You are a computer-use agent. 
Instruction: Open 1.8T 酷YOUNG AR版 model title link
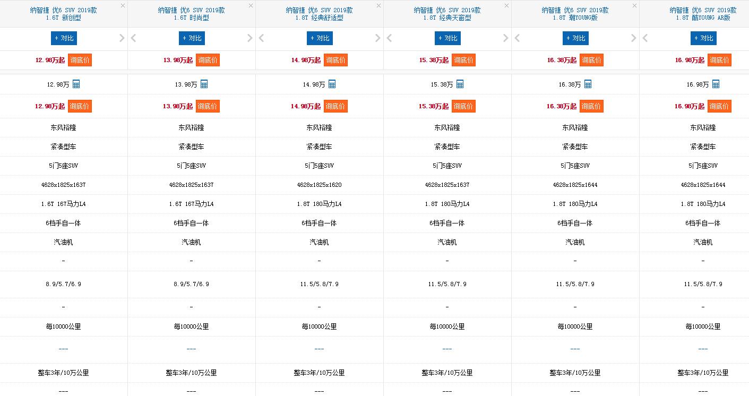pyautogui.click(x=703, y=14)
